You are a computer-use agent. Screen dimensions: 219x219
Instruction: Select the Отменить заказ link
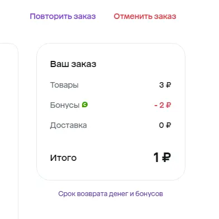click(145, 16)
